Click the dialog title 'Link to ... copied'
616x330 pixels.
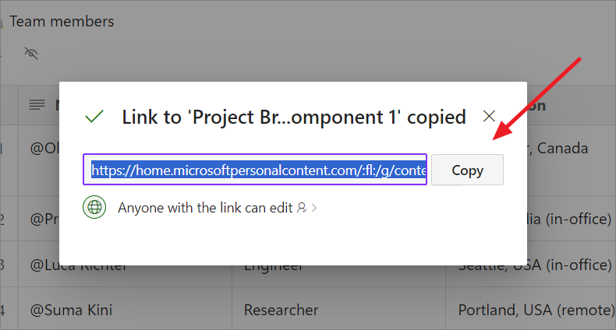pyautogui.click(x=294, y=117)
